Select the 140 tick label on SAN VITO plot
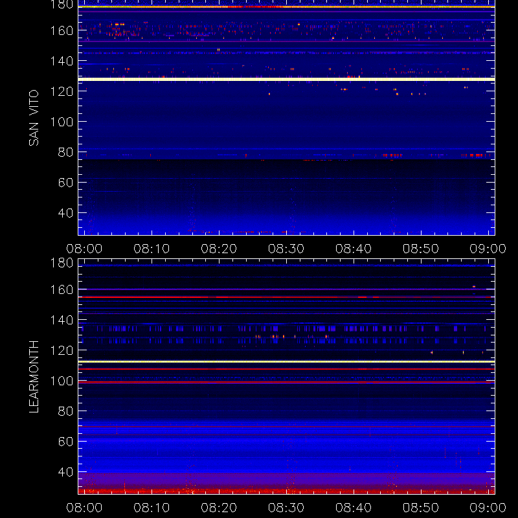This screenshot has height=518, width=518. tap(62, 61)
